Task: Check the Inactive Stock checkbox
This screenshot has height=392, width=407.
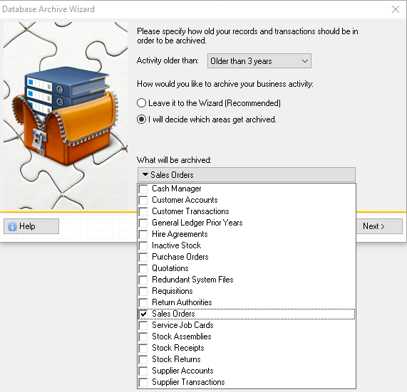Action: tap(143, 245)
